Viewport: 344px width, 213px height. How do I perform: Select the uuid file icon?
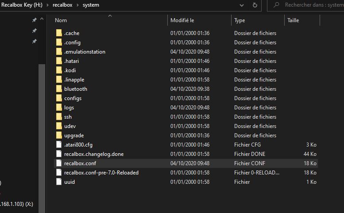pos(59,182)
